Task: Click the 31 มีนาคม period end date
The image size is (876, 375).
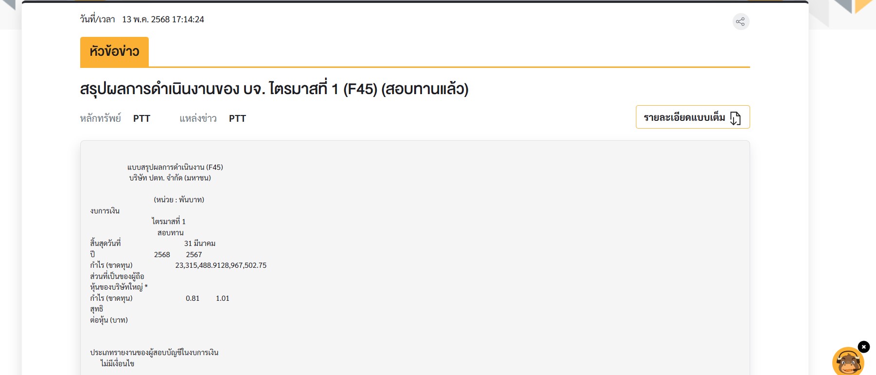Action: (x=199, y=243)
